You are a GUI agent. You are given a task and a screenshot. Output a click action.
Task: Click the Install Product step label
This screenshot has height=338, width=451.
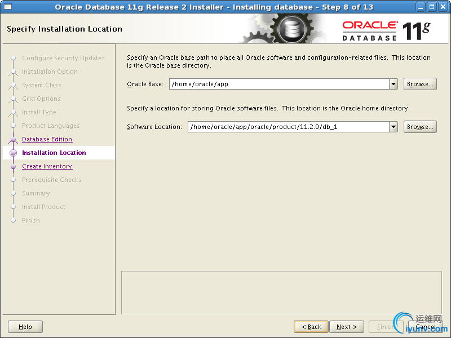click(43, 207)
